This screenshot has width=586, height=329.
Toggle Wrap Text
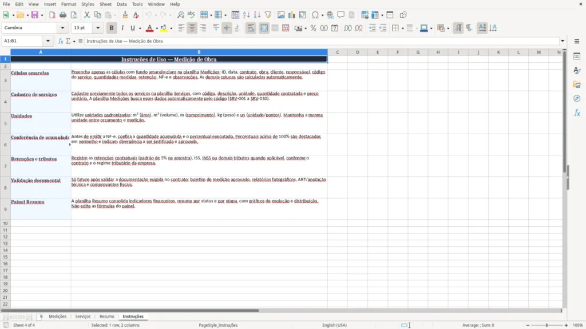coord(251,28)
